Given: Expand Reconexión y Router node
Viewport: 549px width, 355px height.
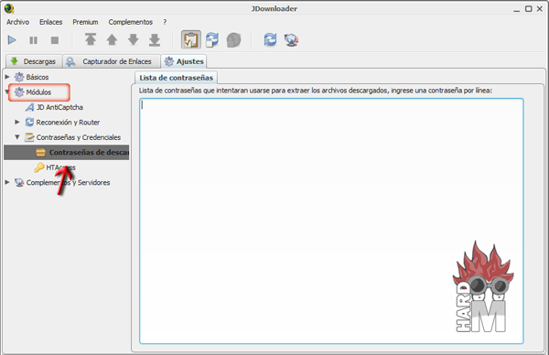Looking at the screenshot, I should [17, 122].
